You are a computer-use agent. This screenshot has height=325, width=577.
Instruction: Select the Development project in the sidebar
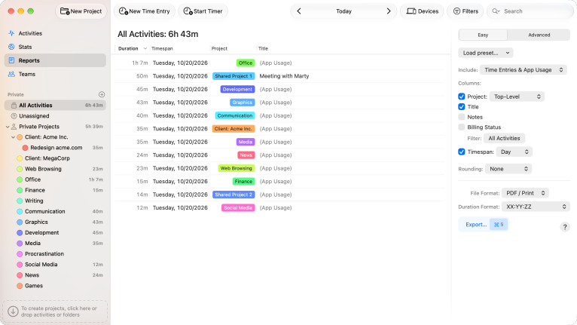coord(55,232)
